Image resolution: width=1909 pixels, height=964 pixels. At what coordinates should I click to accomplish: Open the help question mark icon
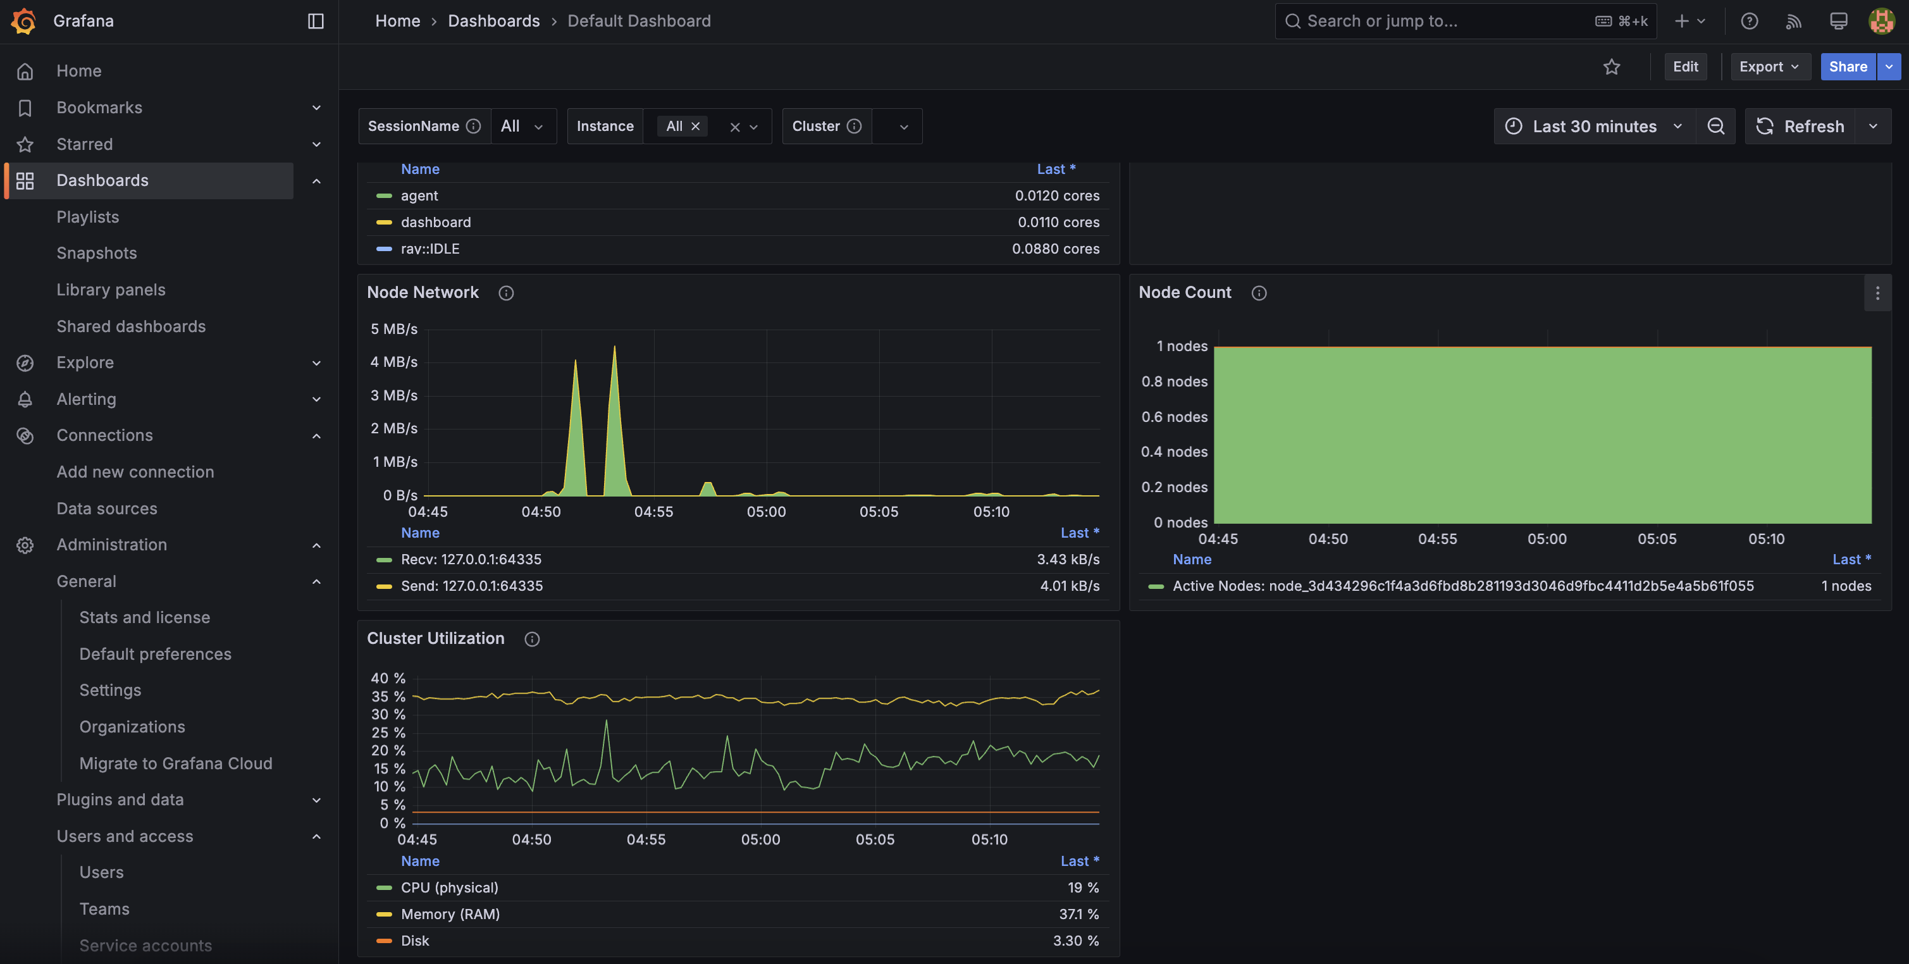[1749, 21]
